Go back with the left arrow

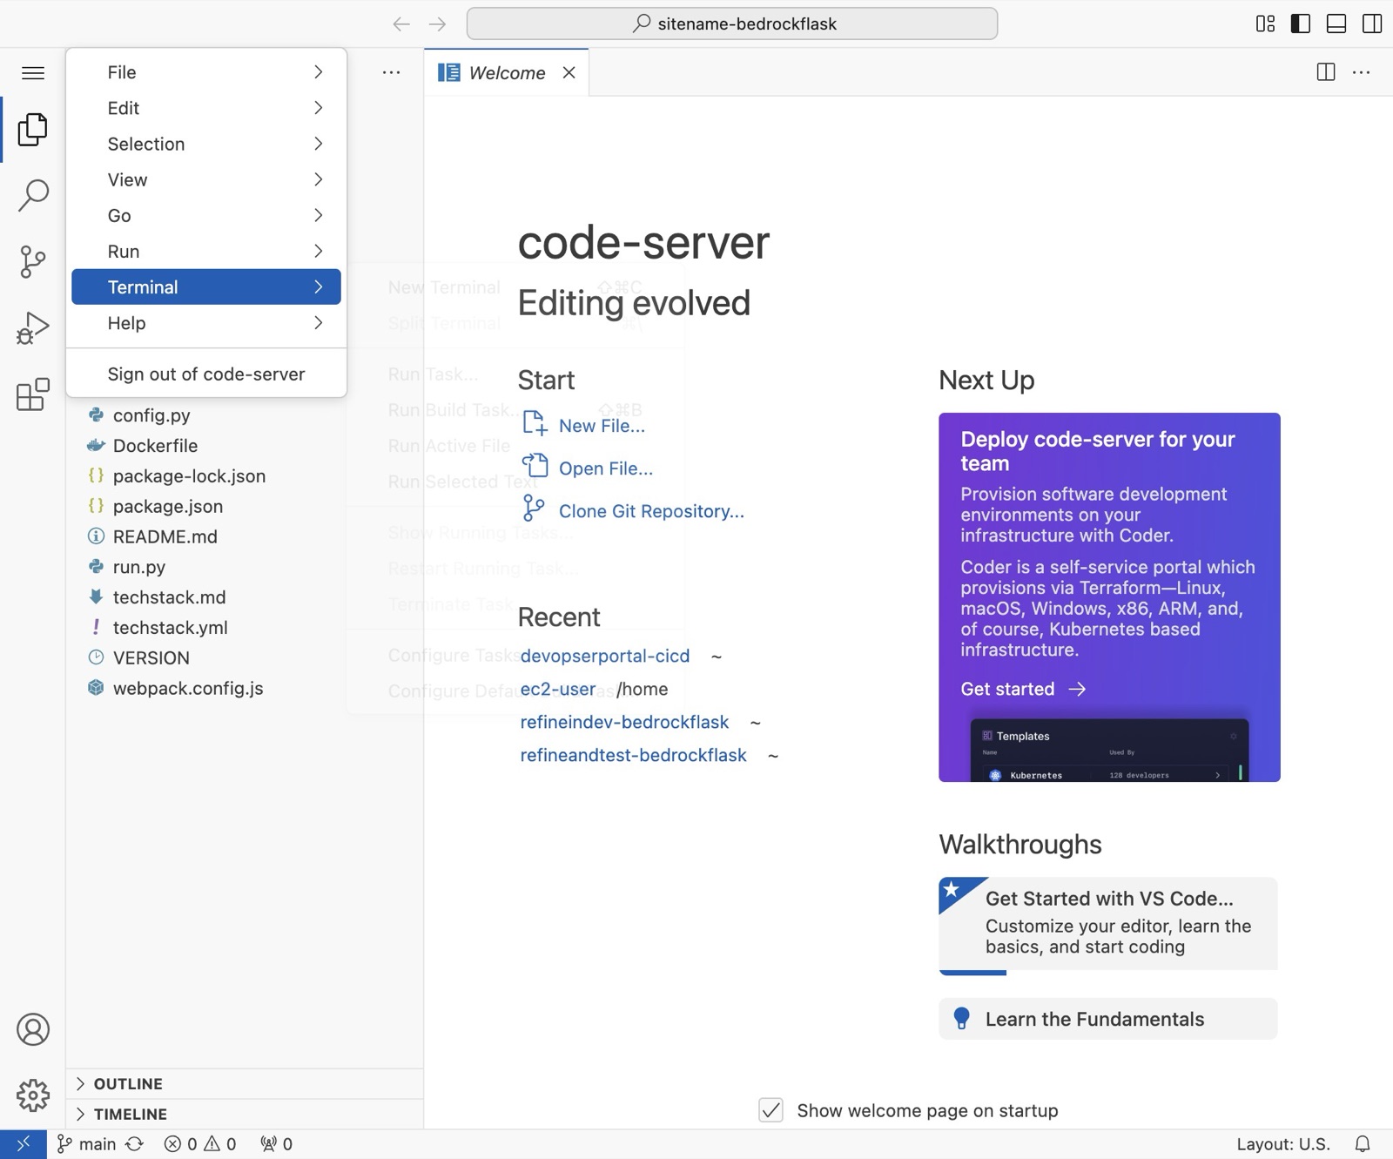point(401,24)
